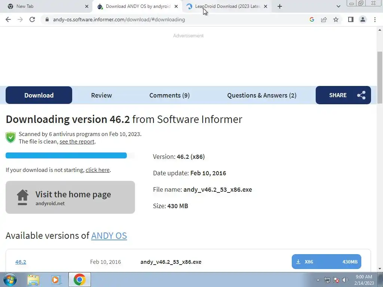Close the New Tab tab

pyautogui.click(x=87, y=6)
